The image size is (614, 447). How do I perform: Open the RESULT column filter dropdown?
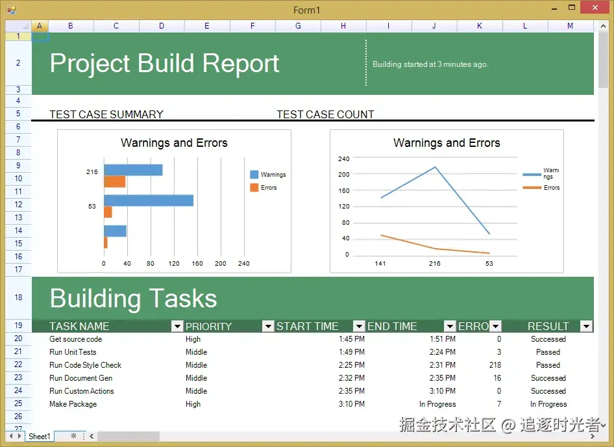coord(586,326)
